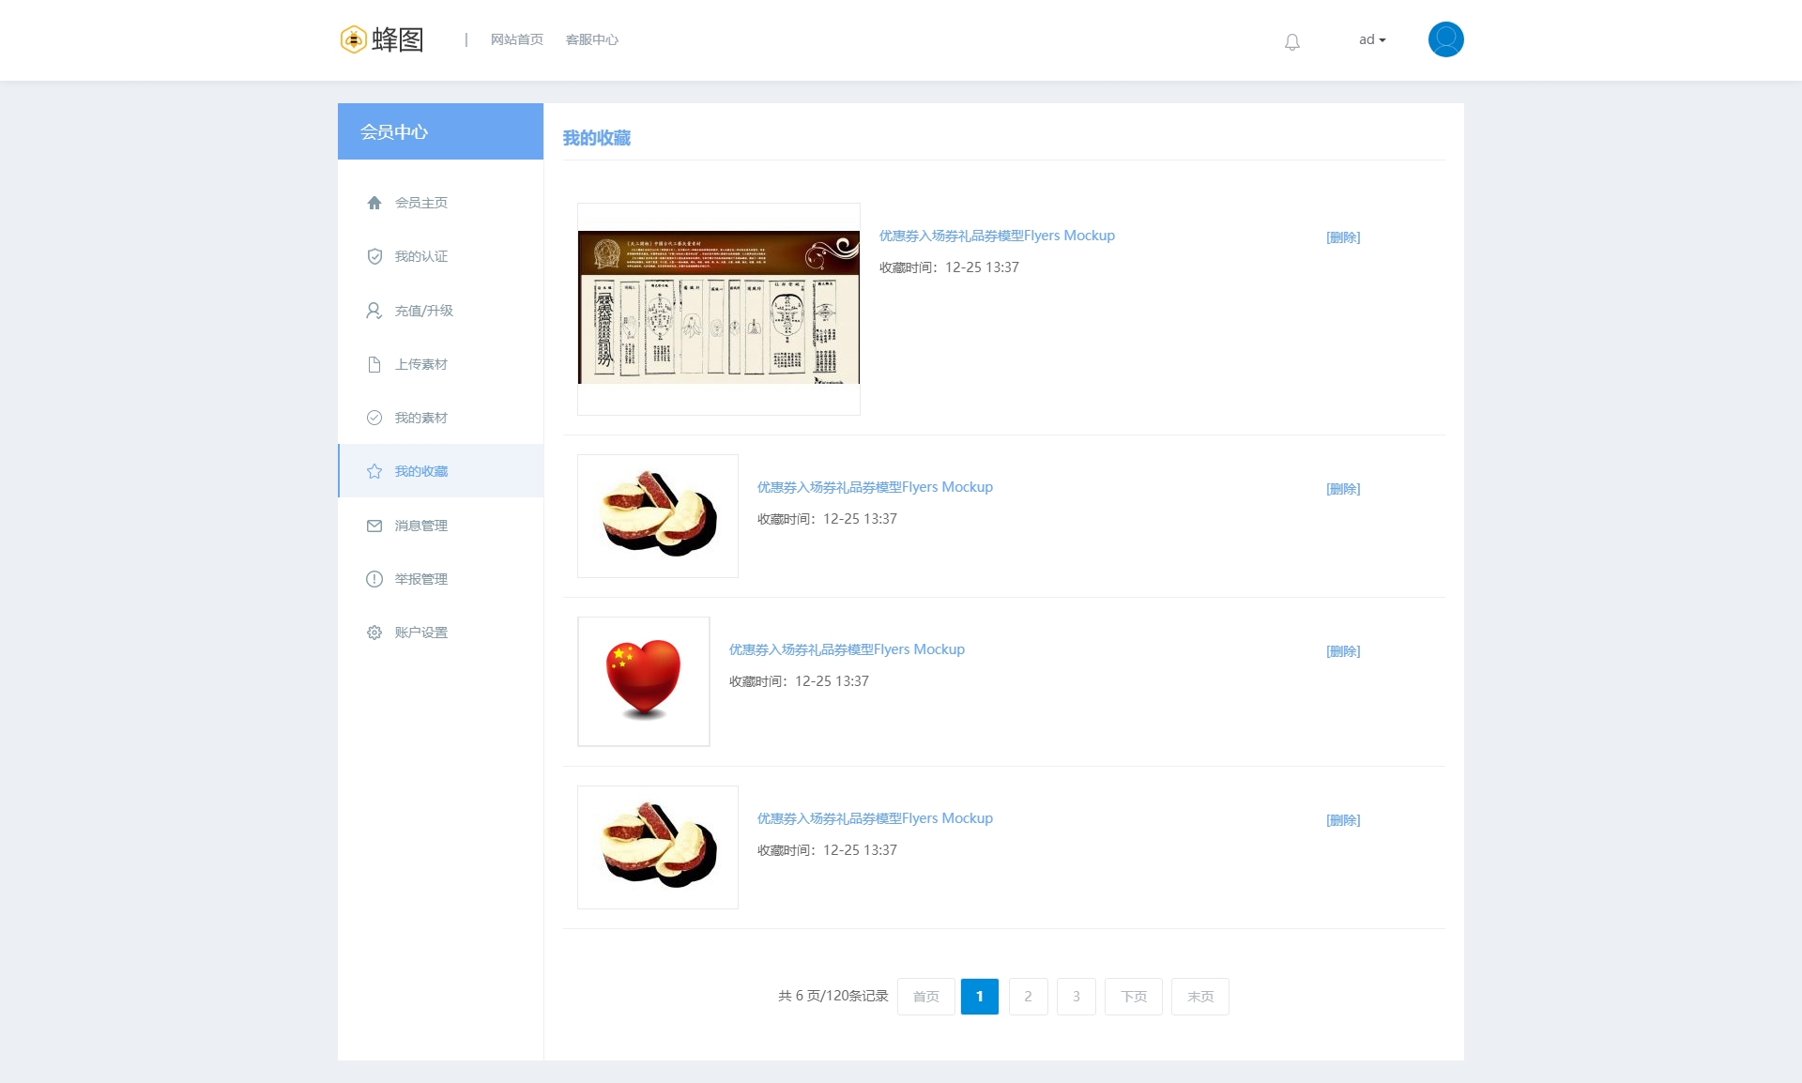Click the gear icon for 账户设置
The image size is (1802, 1083).
click(374, 633)
